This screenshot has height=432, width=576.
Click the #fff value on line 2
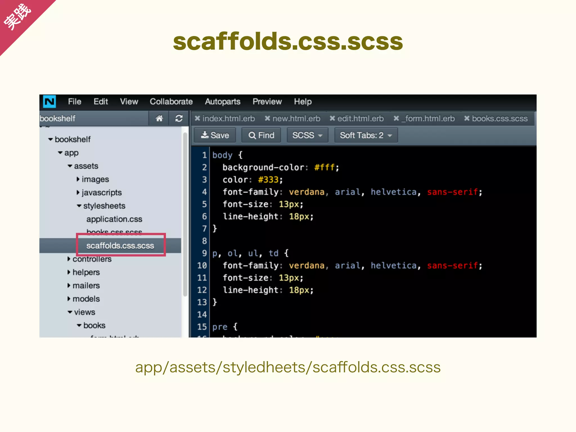pos(325,167)
